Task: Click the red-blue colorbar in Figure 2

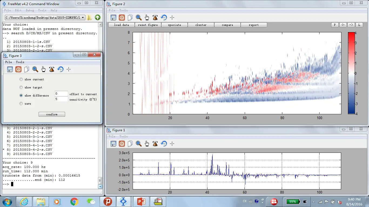Action: coord(351,73)
